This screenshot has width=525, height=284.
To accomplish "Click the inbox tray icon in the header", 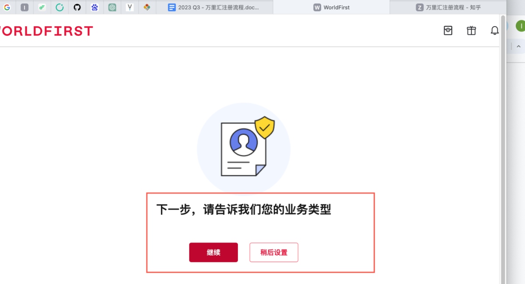I will (x=448, y=31).
